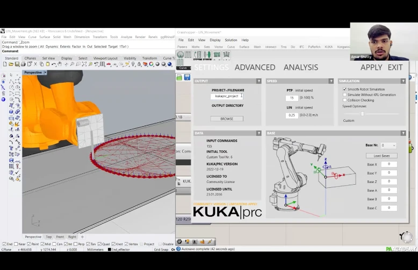This screenshot has width=418, height=270.
Task: Click the Speed panel help question mark
Action: tap(331, 81)
